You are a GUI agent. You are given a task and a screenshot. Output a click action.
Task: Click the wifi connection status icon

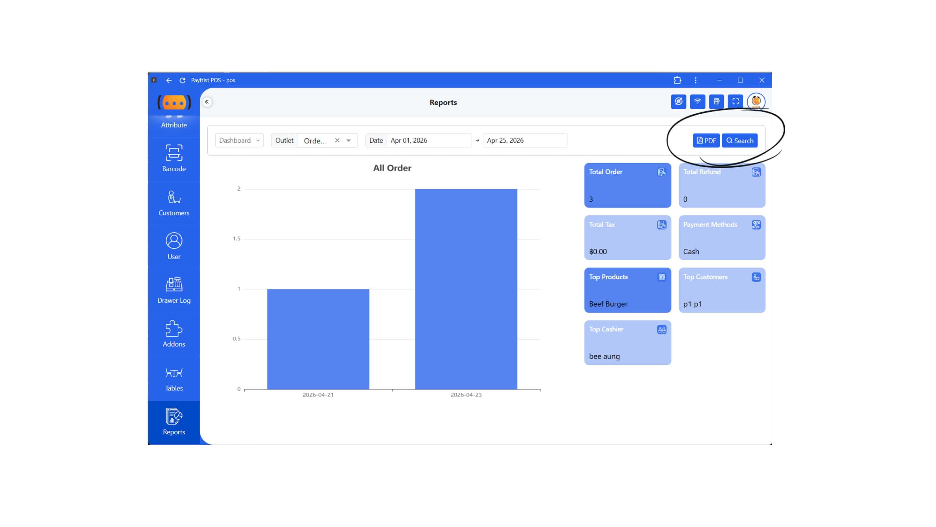pos(697,101)
